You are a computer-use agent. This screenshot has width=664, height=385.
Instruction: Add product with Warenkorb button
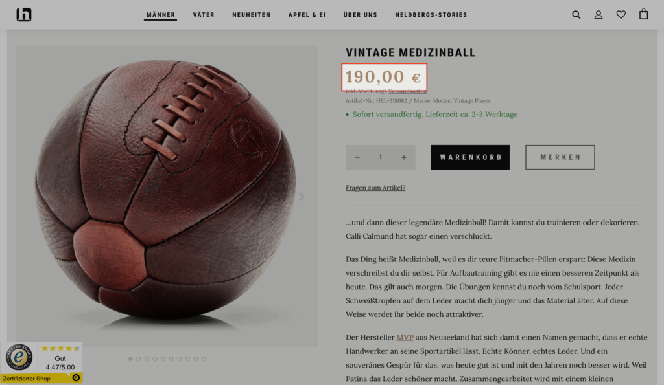point(470,157)
